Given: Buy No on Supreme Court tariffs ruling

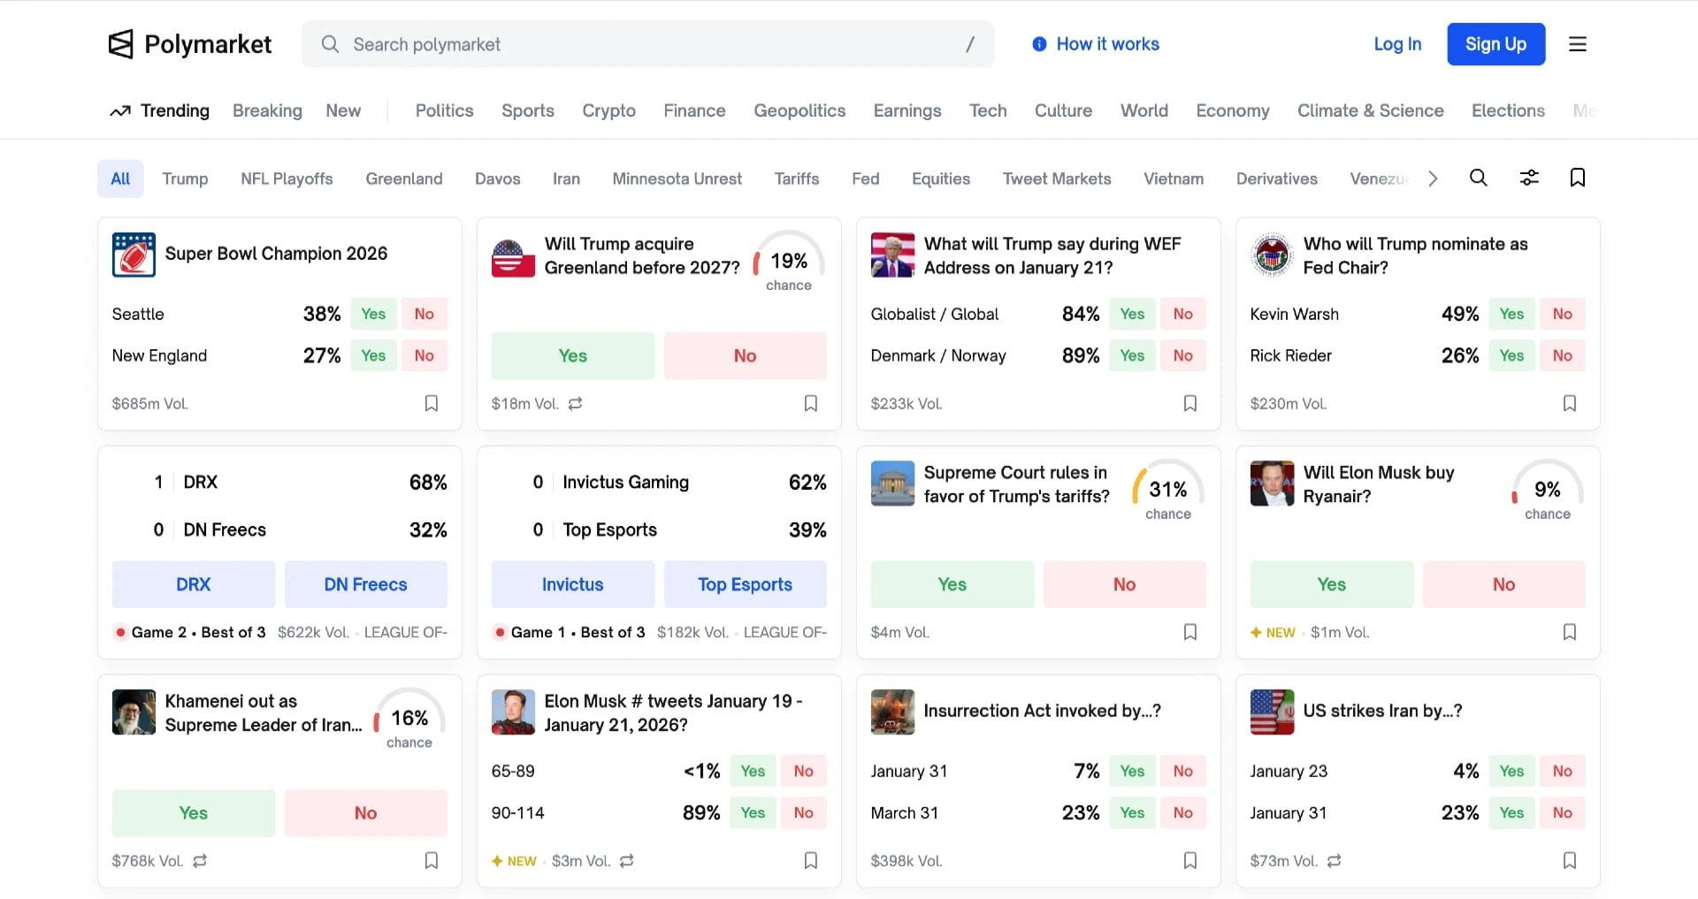Looking at the screenshot, I should (1125, 584).
